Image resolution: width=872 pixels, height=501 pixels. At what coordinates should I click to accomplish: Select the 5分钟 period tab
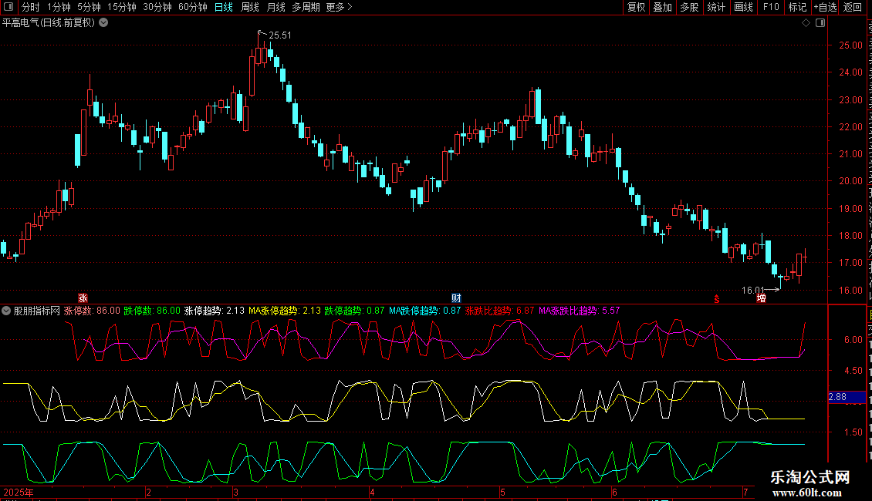click(x=89, y=7)
